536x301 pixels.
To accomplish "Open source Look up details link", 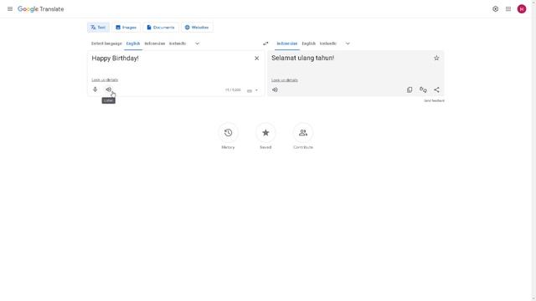I will [x=105, y=80].
